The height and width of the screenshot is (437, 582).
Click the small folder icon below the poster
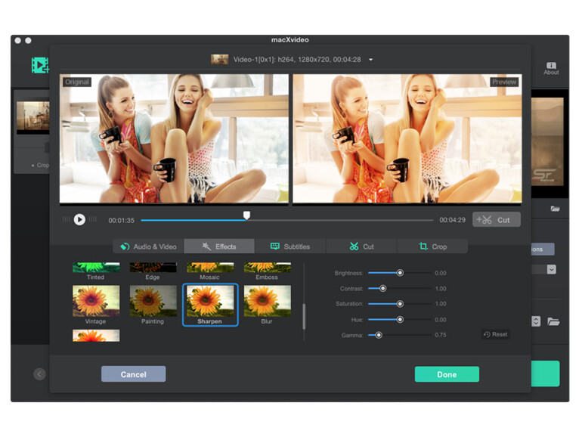(555, 209)
